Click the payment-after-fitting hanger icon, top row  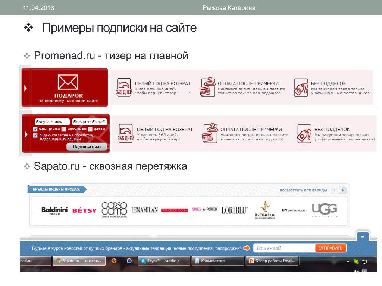pyautogui.click(x=207, y=87)
